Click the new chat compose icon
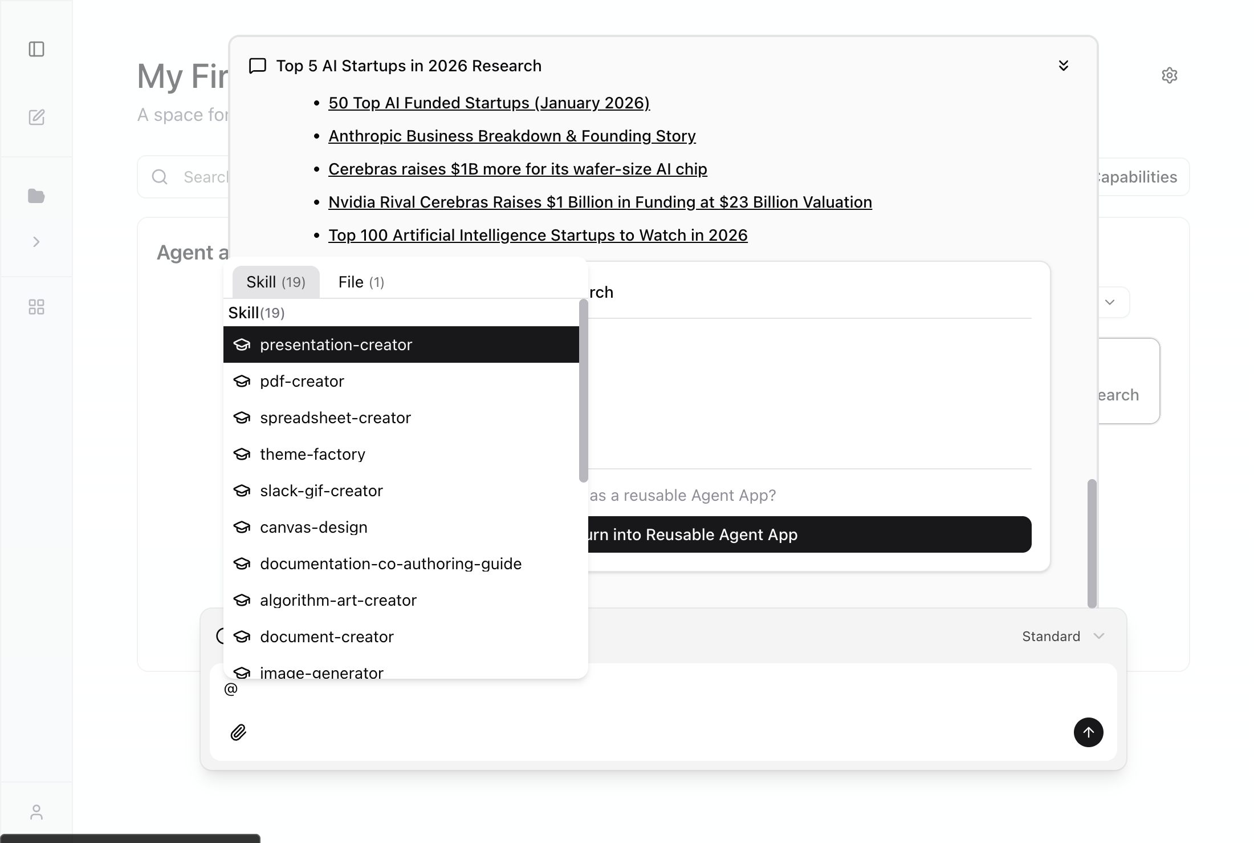This screenshot has height=843, width=1254. coord(36,117)
